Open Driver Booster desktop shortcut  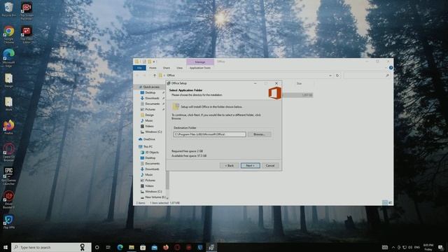tap(8, 199)
